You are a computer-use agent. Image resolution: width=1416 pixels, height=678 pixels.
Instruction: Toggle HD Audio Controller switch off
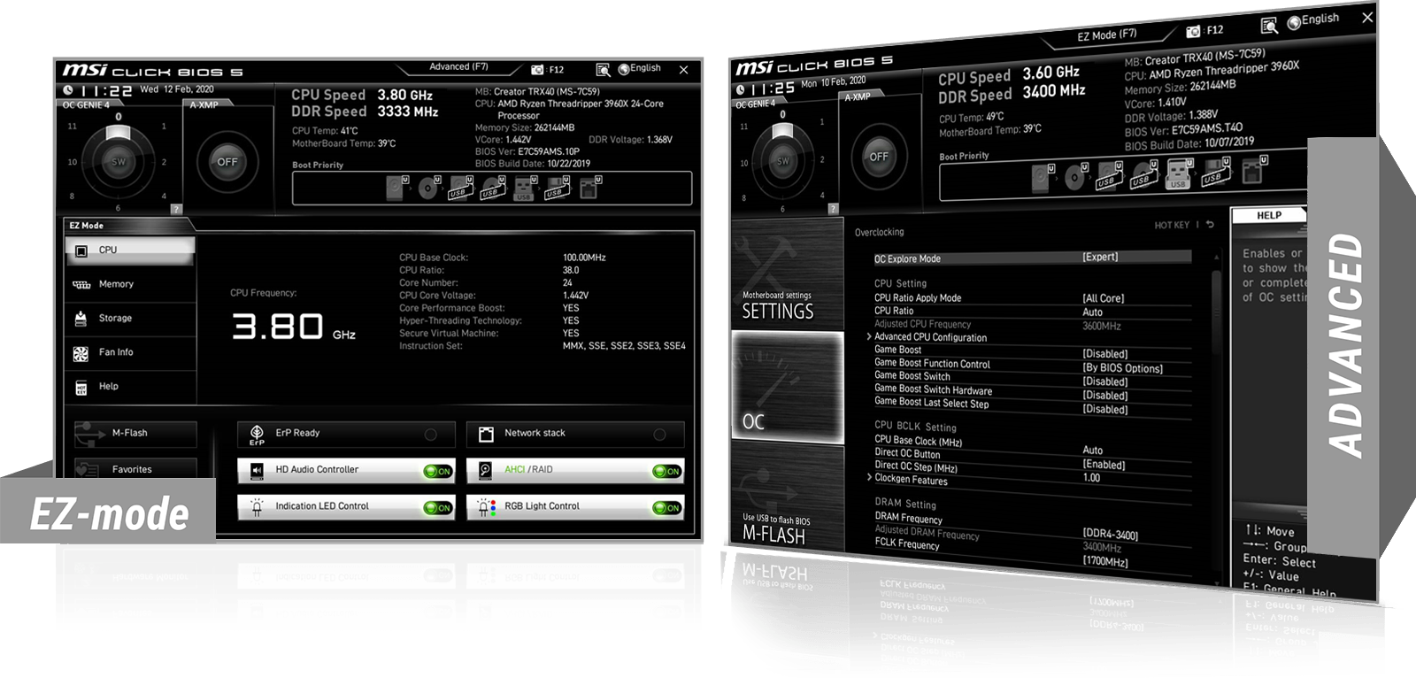click(437, 471)
